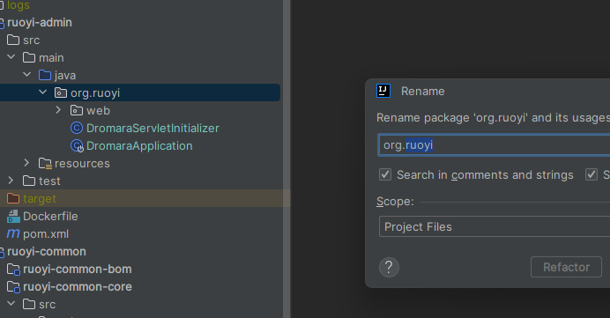610x318 pixels.
Task: Select DromaraApplication in project tree
Action: click(139, 145)
